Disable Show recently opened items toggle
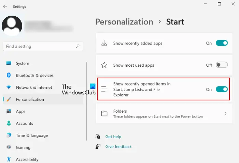 [222, 89]
